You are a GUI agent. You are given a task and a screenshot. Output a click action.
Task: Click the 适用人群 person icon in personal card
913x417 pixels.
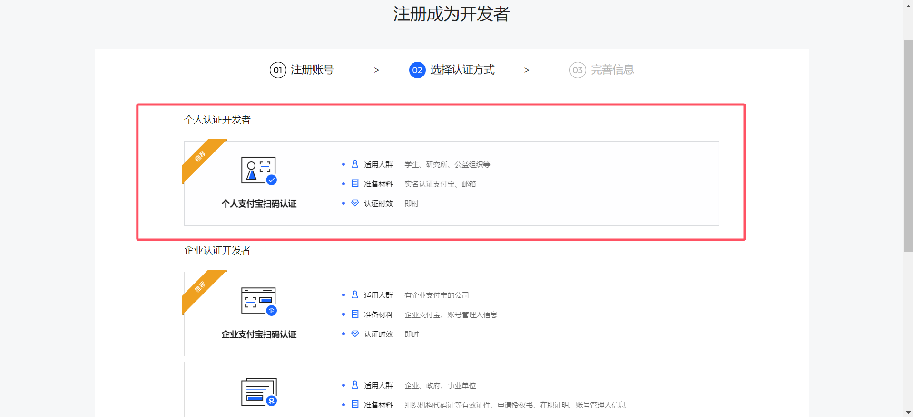[355, 164]
